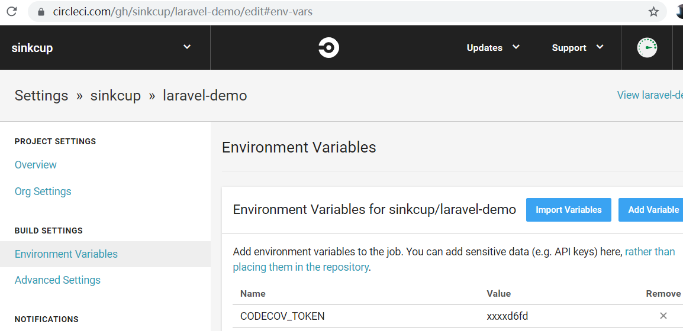Open Advanced Settings in sidebar
Image resolution: width=683 pixels, height=331 pixels.
tap(57, 280)
